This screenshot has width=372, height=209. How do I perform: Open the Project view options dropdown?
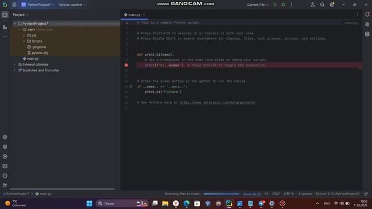[20, 15]
